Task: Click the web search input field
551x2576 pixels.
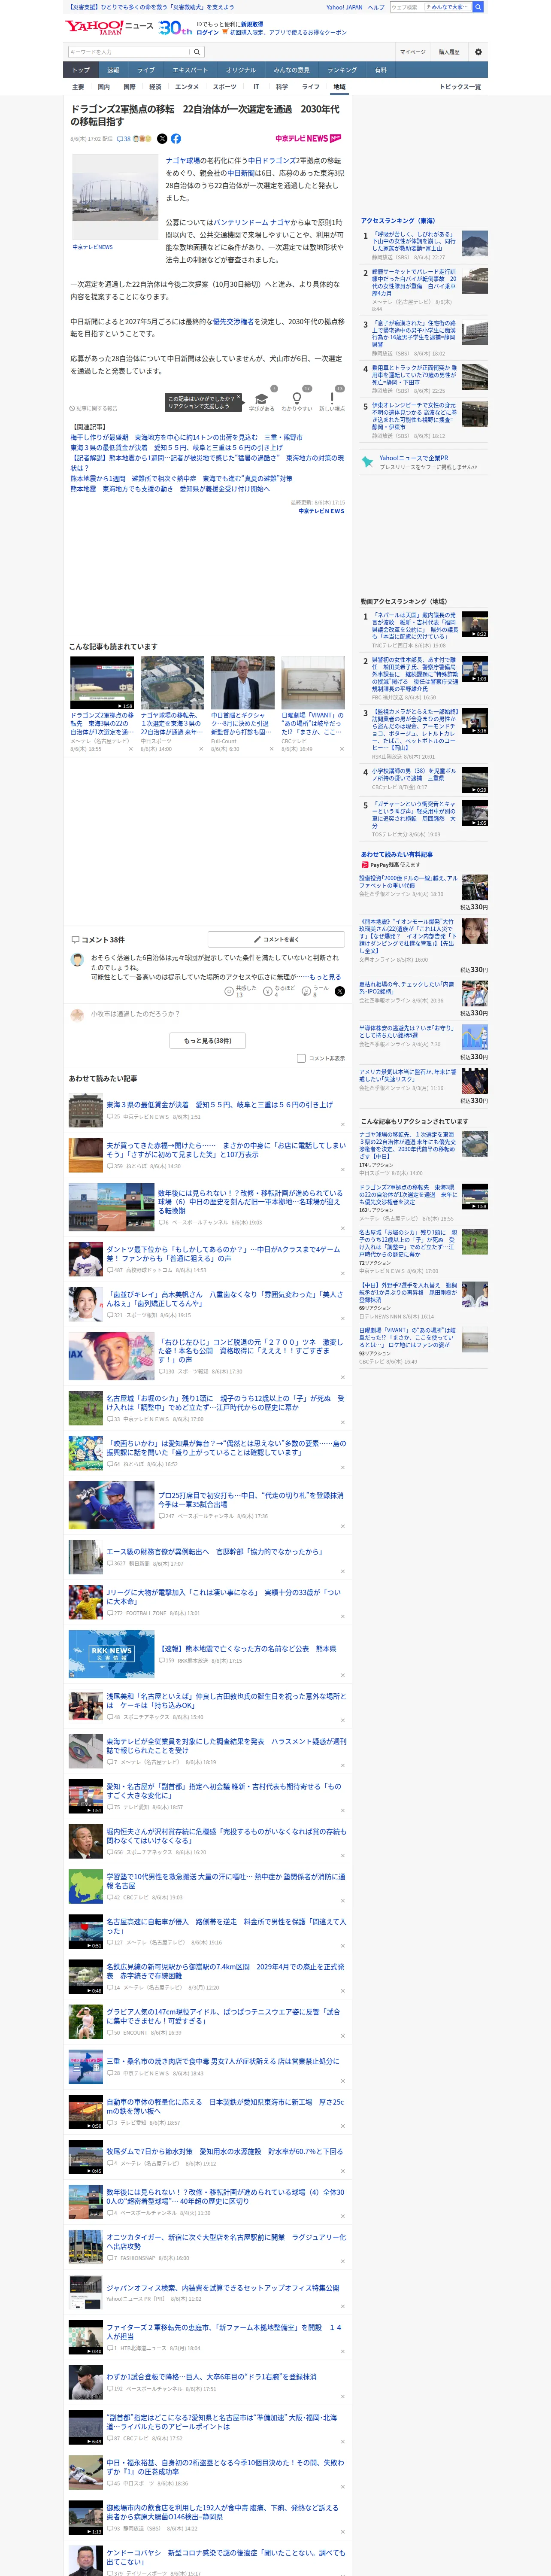Action: [x=407, y=7]
